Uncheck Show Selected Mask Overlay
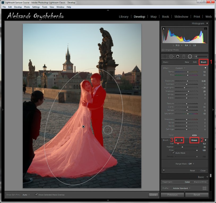Image resolution: width=216 pixels, height=203 pixels. tap(36, 195)
